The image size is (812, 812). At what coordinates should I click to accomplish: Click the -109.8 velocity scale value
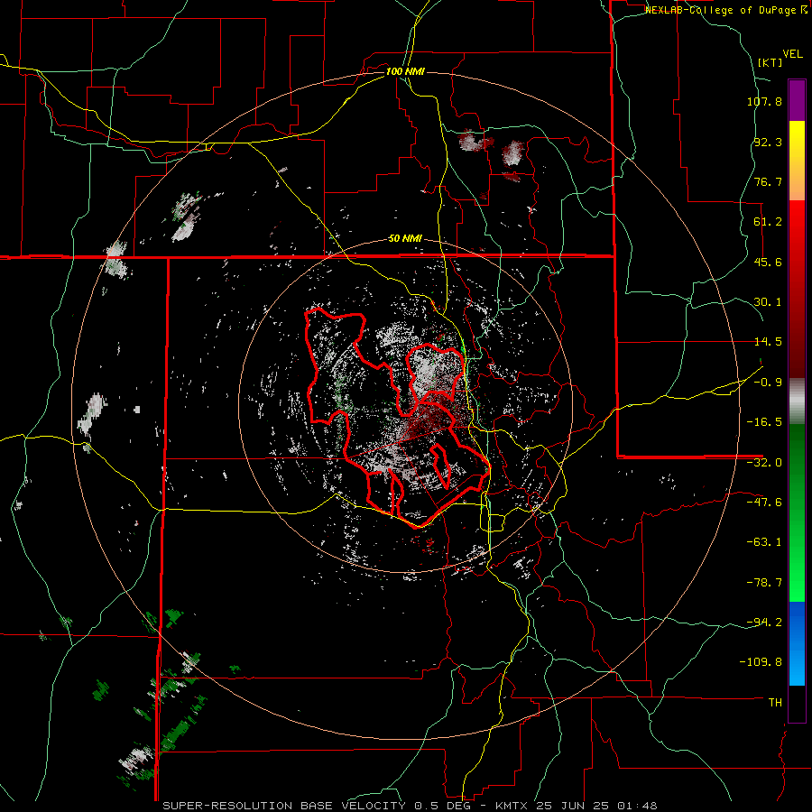[761, 662]
